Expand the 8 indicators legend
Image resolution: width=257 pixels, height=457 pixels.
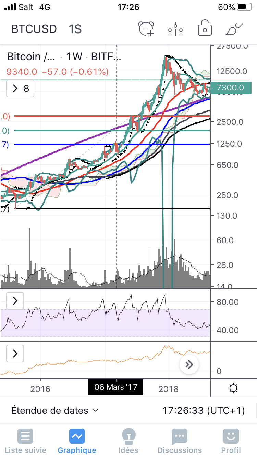(20, 89)
